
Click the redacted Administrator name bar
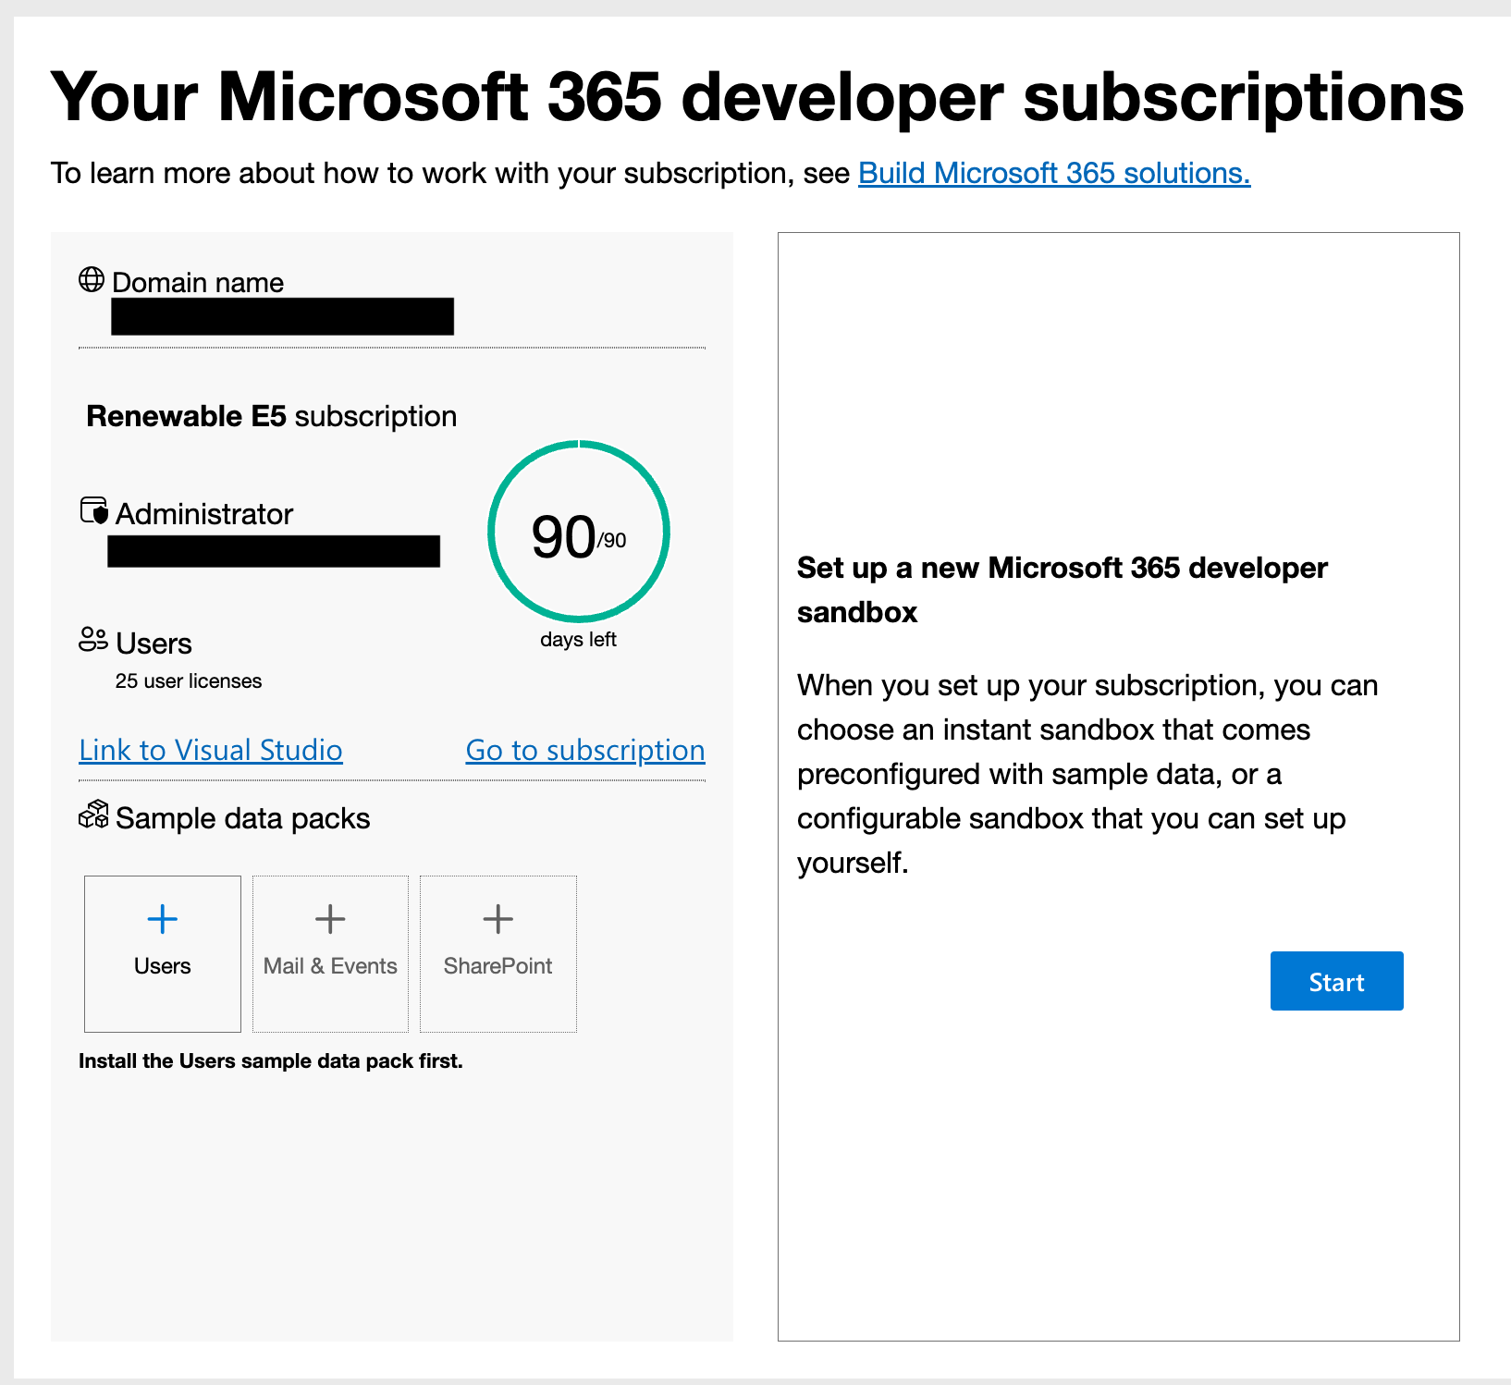[x=273, y=551]
